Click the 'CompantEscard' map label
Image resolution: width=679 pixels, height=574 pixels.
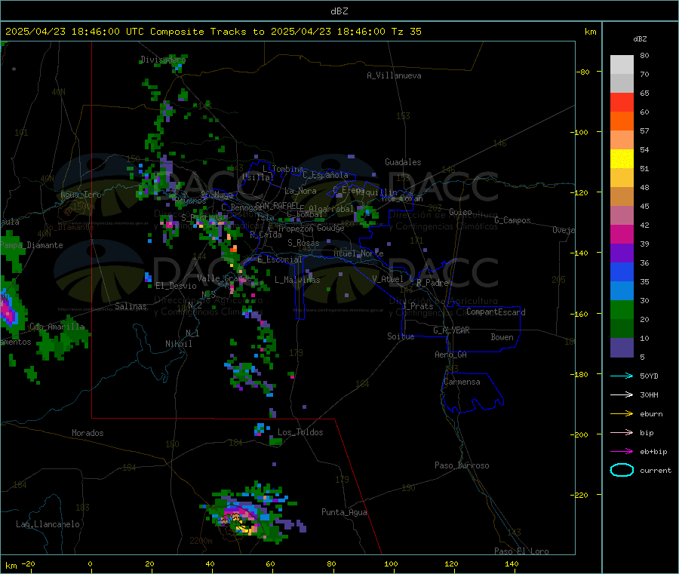tap(496, 312)
